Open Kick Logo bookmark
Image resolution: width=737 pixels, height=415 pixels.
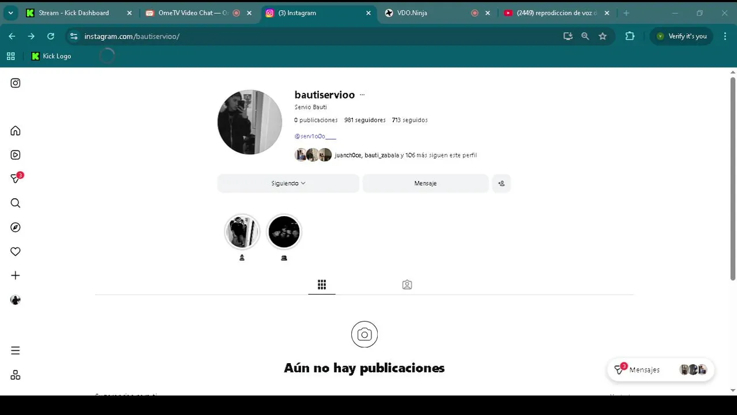point(51,56)
